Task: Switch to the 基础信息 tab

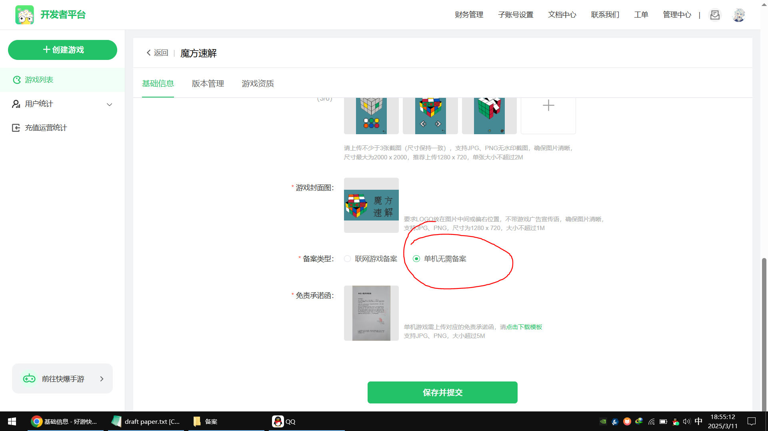Action: (x=158, y=83)
